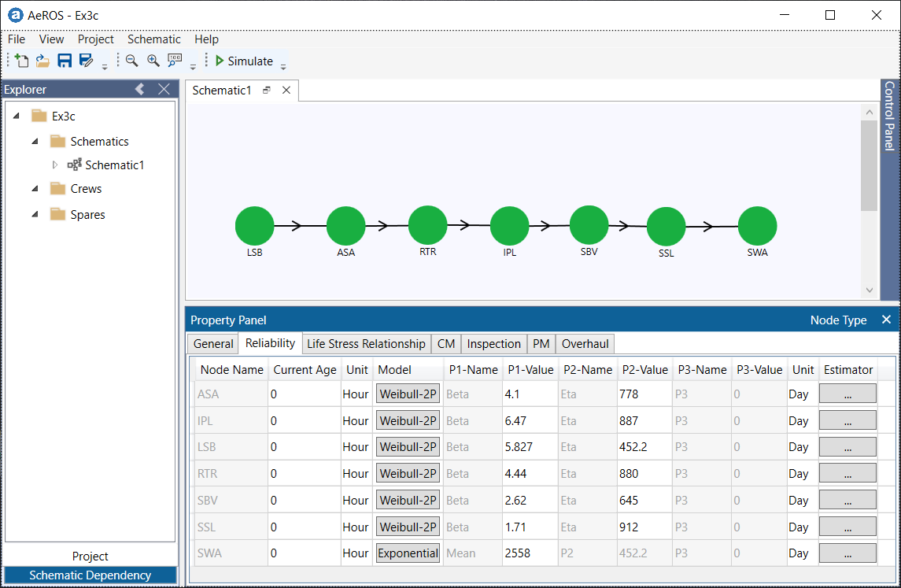Click the schematic vertical scrollbar thumb
The width and height of the screenshot is (901, 588).
(x=869, y=165)
